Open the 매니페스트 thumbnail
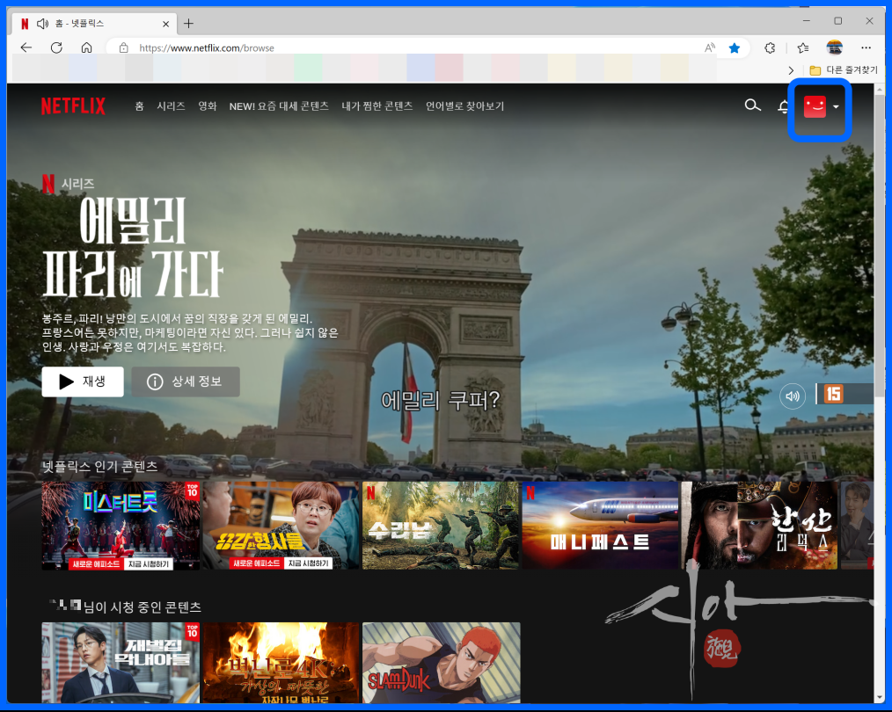Viewport: 892px width, 712px height. tap(600, 526)
